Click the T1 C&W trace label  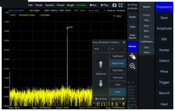tap(117, 16)
